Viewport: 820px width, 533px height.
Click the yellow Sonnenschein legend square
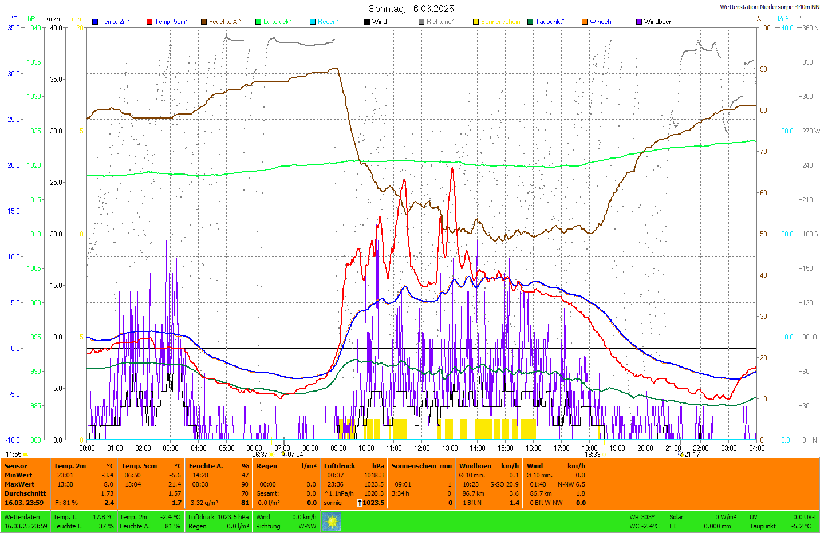point(476,22)
